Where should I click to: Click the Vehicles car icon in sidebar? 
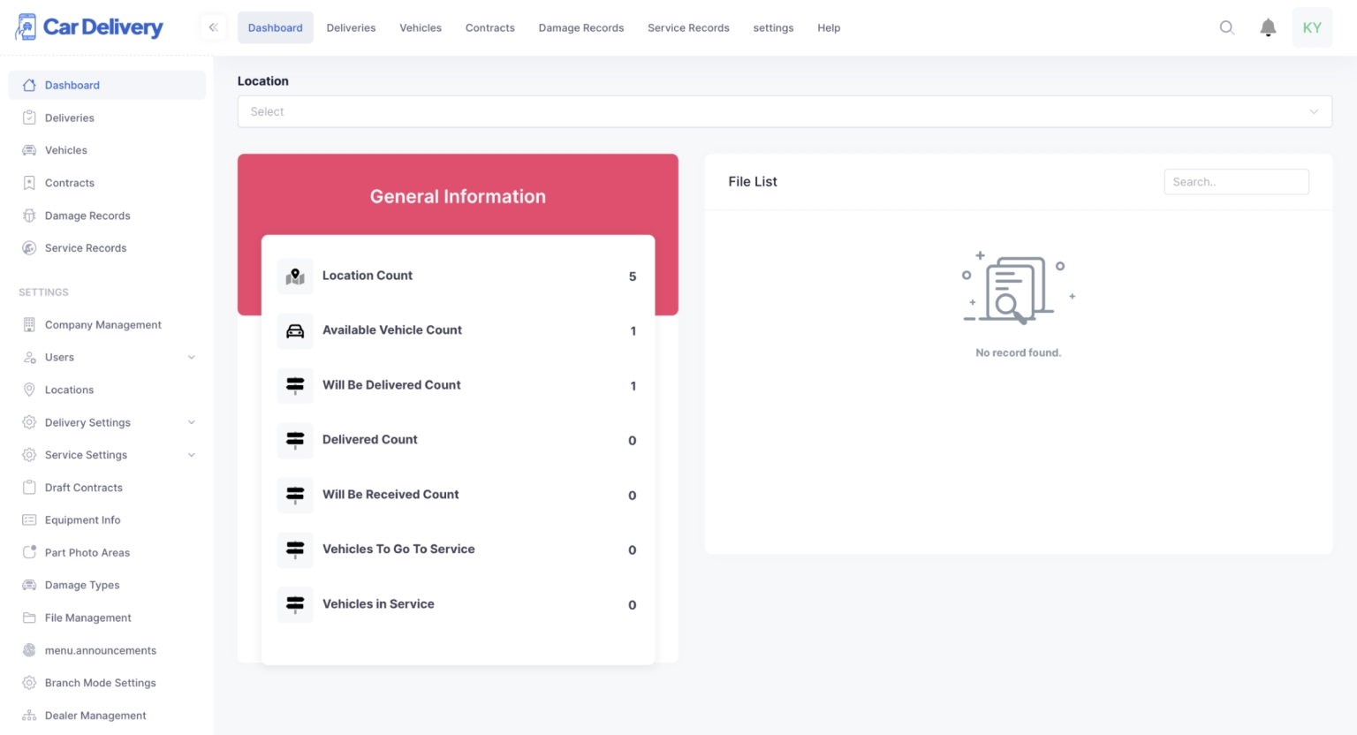[x=29, y=150]
